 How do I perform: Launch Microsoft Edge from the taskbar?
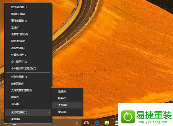(x=97, y=123)
